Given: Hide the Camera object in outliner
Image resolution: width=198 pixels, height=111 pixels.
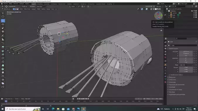Looking at the screenshot, I should [x=194, y=13].
